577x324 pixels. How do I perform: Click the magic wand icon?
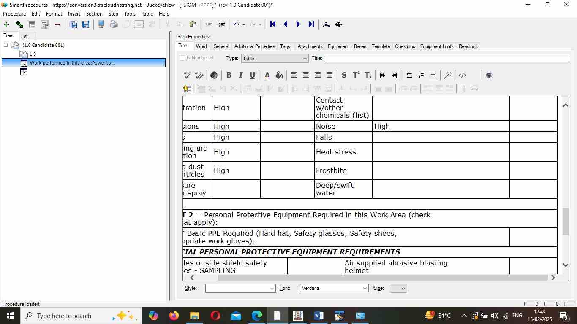(448, 75)
